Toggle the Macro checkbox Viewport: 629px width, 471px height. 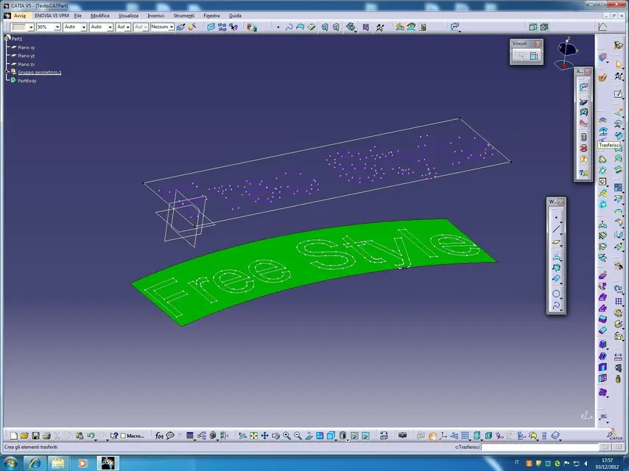pyautogui.click(x=123, y=436)
